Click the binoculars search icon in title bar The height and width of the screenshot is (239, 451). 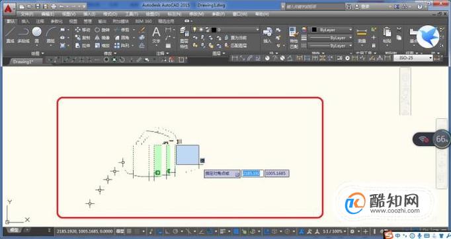[349, 6]
